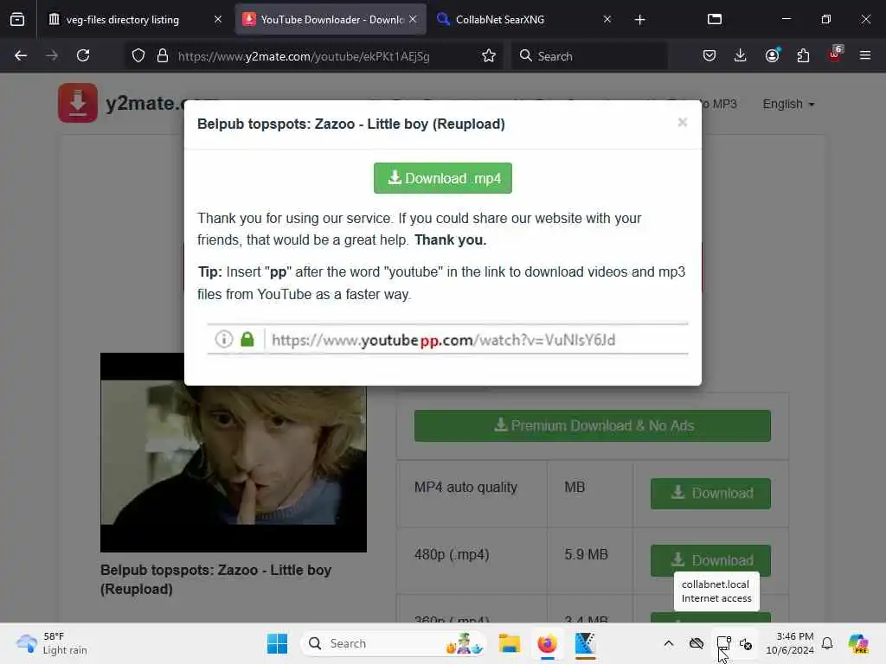
Task: Open the clock showing 3:46 PM
Action: coord(789,643)
